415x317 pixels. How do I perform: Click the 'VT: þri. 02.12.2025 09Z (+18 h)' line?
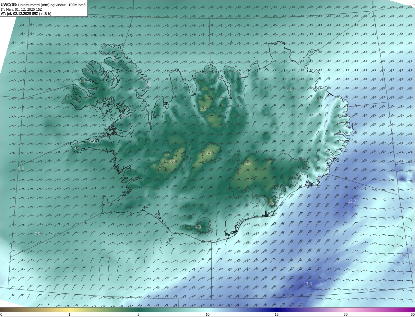pos(26,14)
